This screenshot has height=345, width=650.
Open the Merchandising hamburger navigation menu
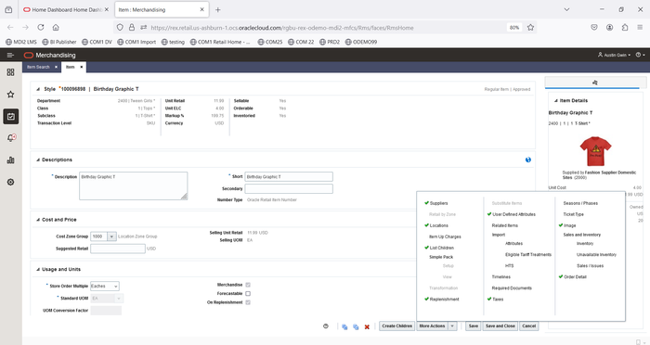pyautogui.click(x=10, y=55)
